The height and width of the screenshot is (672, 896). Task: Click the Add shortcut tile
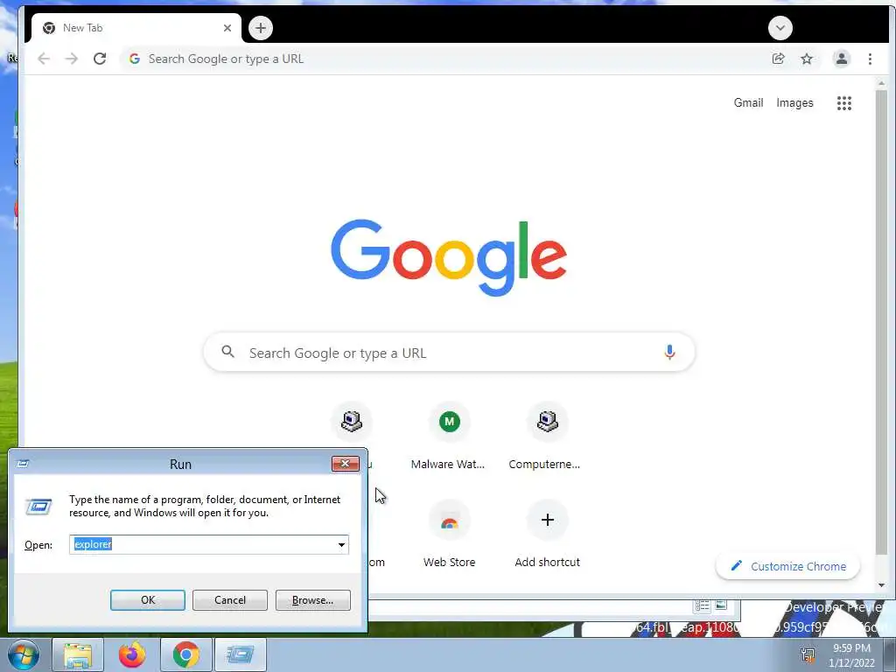pyautogui.click(x=547, y=535)
